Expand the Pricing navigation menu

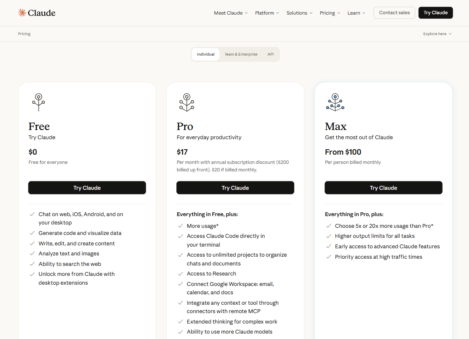click(330, 13)
